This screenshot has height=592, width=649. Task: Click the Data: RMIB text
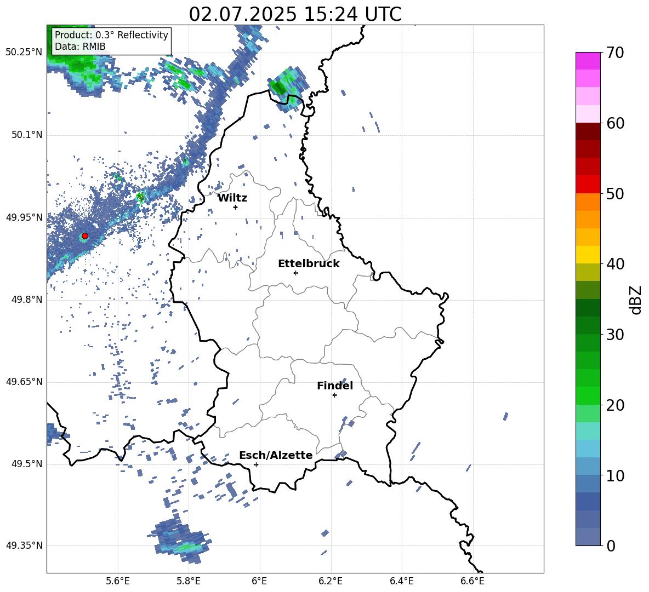(80, 47)
